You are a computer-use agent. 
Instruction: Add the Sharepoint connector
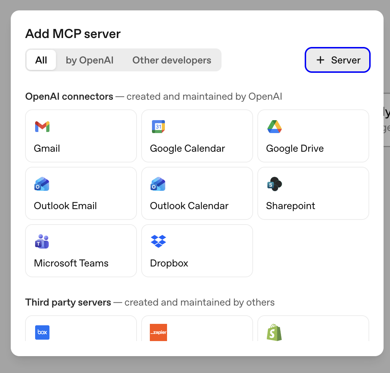coord(313,193)
